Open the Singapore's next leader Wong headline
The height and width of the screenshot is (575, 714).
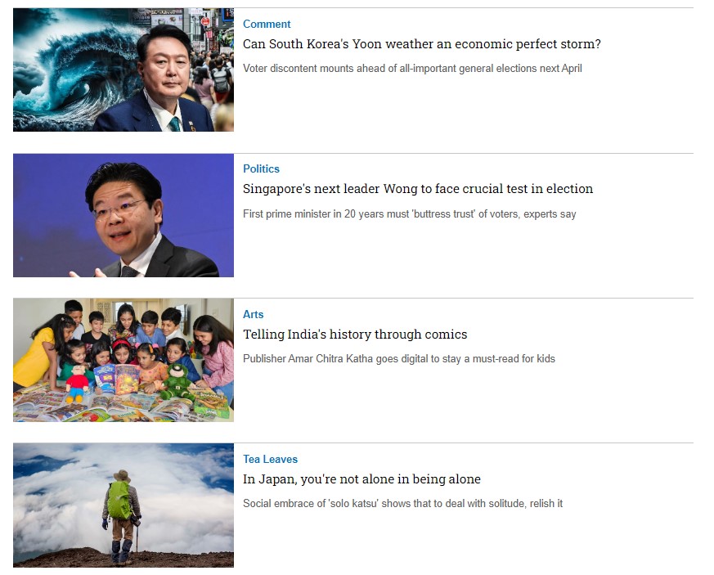pos(418,189)
